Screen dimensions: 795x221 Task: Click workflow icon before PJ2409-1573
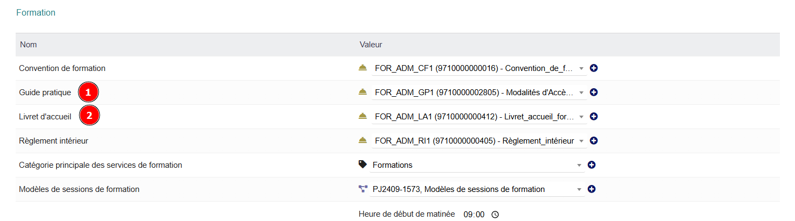click(x=363, y=189)
